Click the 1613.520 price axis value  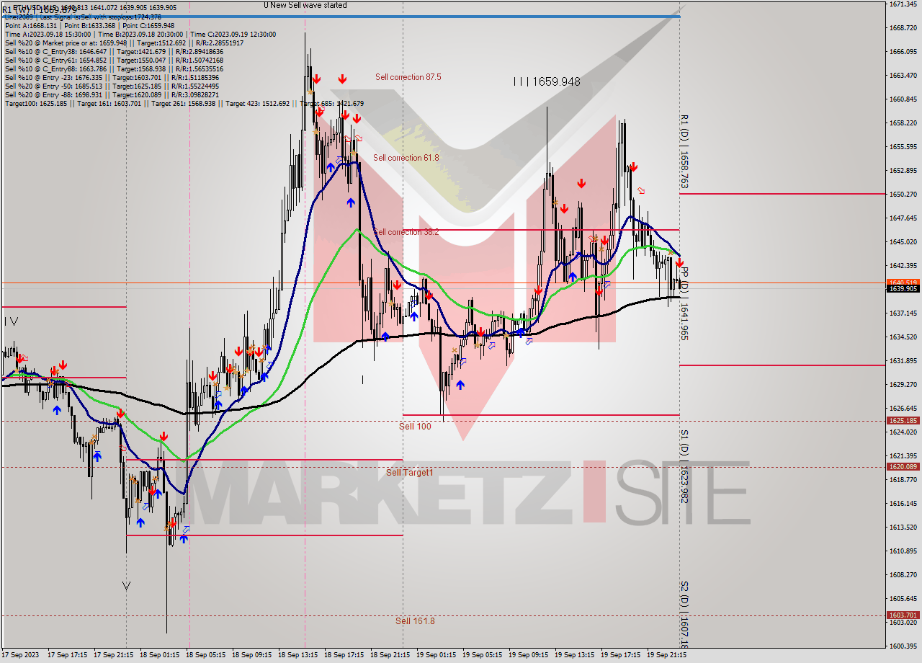[903, 528]
